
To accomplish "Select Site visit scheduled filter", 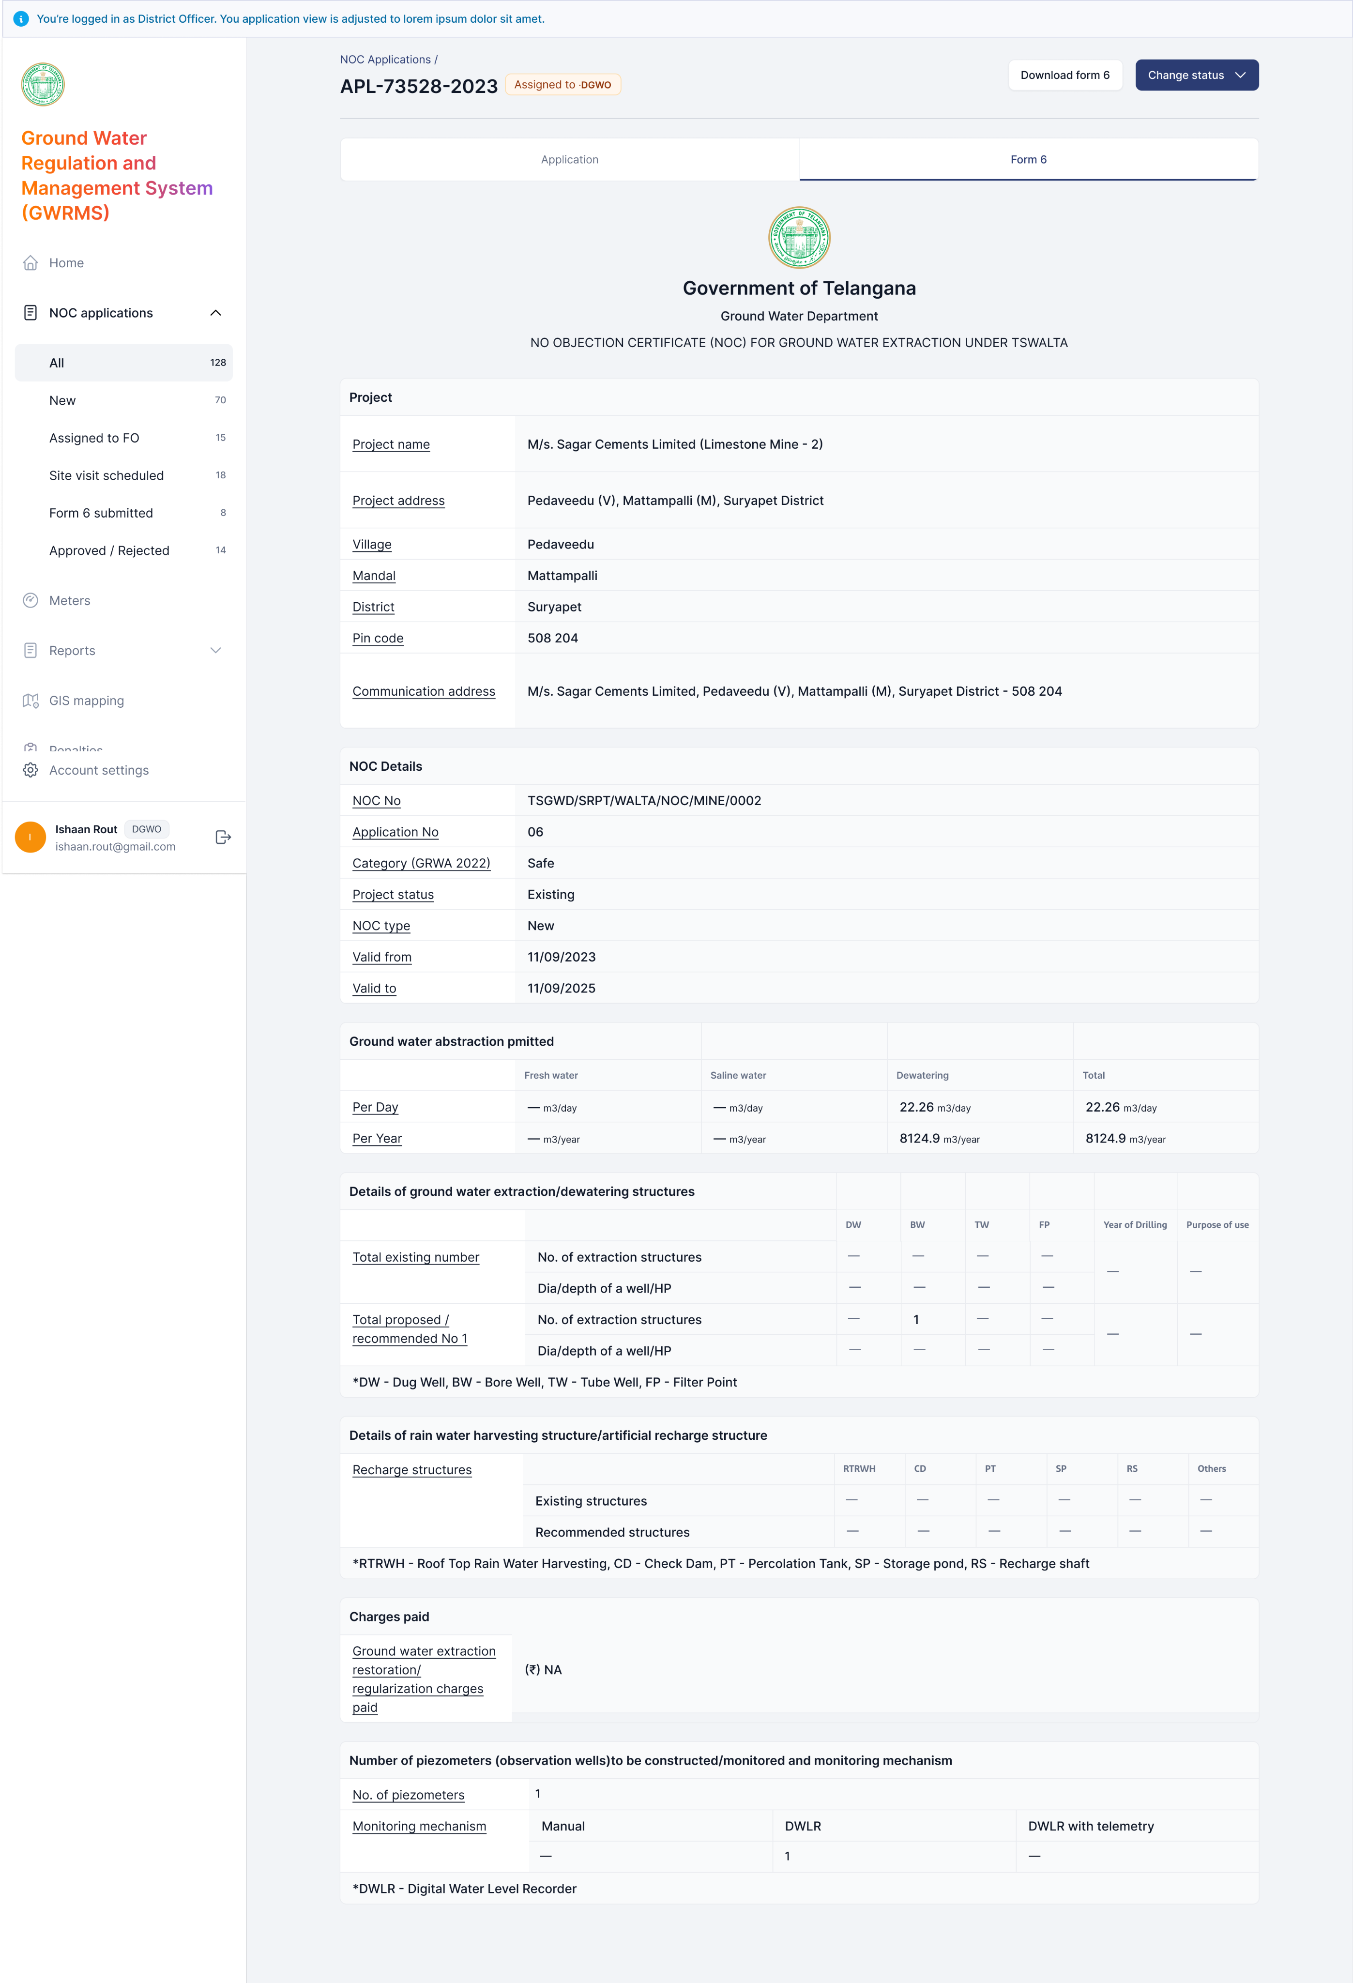I will point(106,475).
